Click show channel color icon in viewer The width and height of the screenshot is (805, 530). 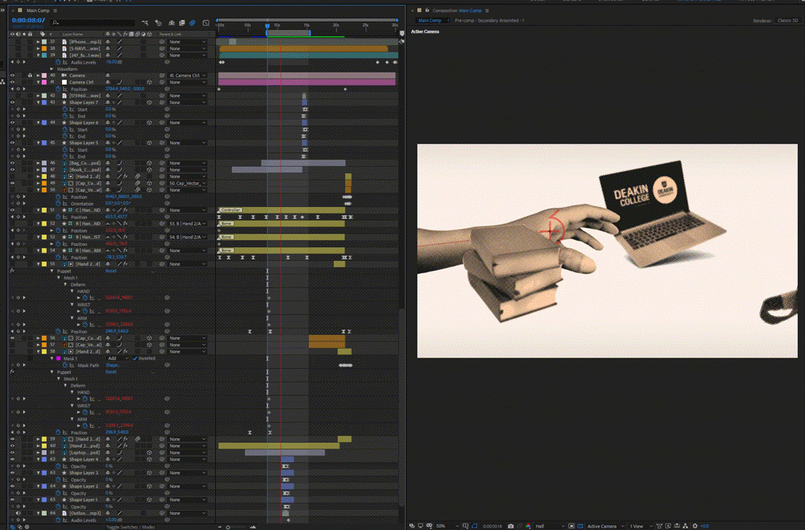coord(528,526)
